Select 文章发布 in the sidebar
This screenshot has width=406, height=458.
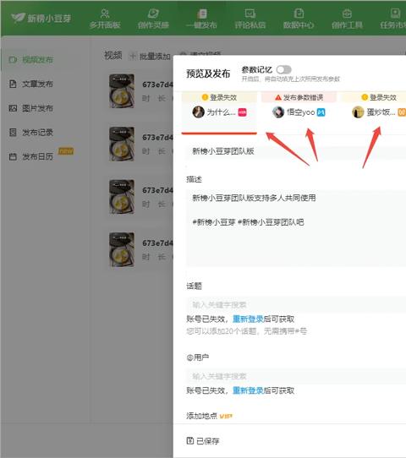point(30,84)
